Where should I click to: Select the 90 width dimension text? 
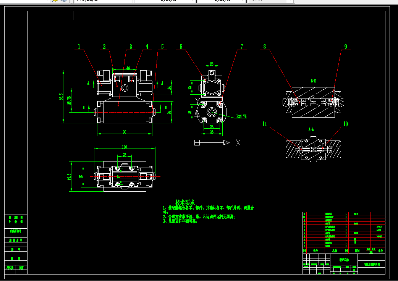[125, 132]
